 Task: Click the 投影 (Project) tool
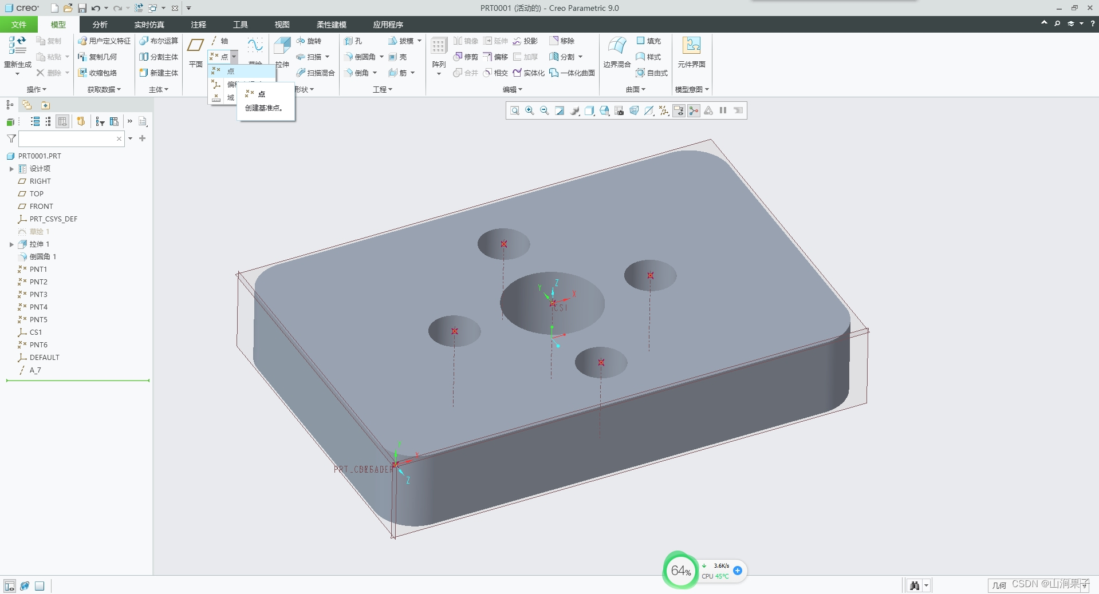(x=525, y=41)
